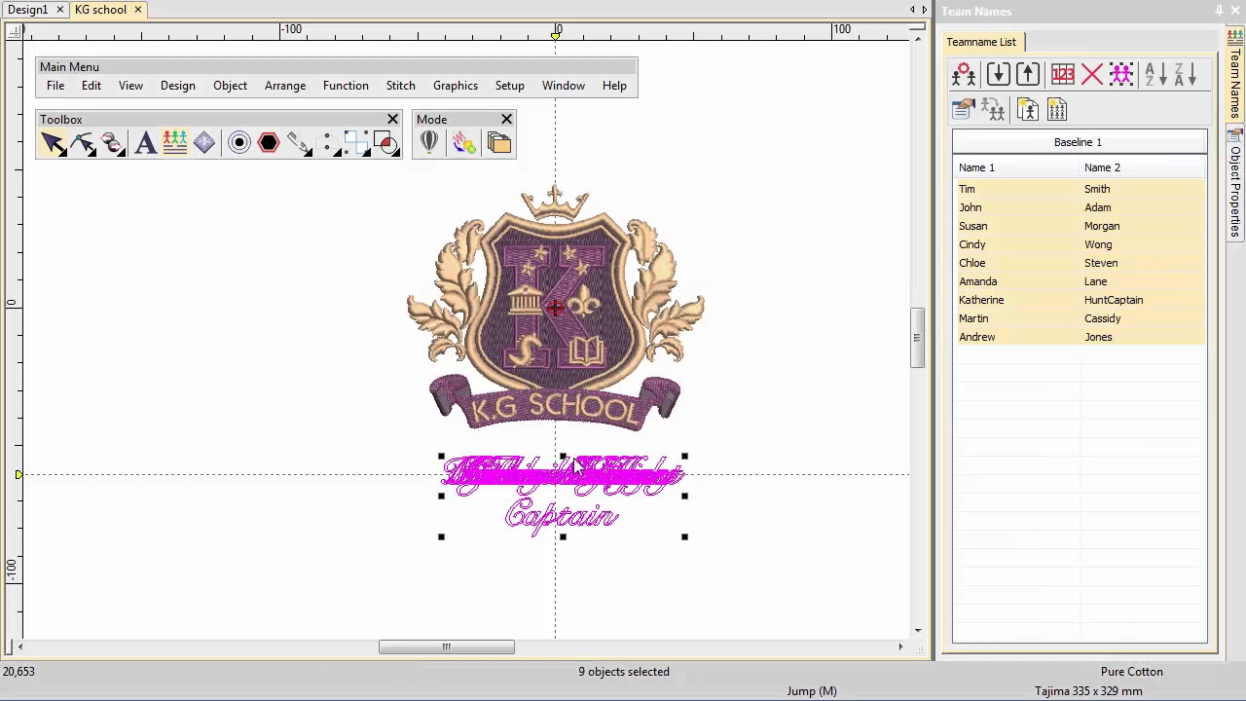Viewport: 1246px width, 701px height.
Task: Open the Stitch menu
Action: pyautogui.click(x=401, y=86)
